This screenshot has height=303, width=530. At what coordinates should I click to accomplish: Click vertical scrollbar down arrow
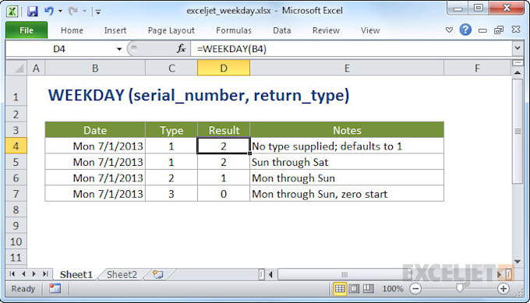point(518,261)
